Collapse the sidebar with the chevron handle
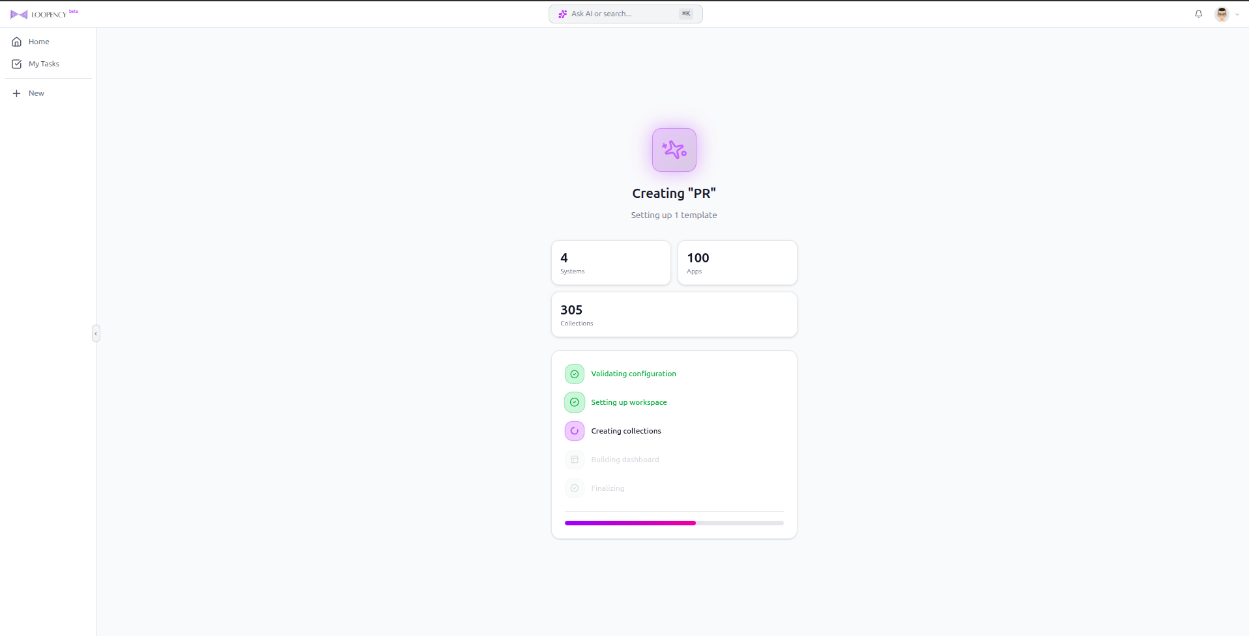This screenshot has width=1249, height=636. pos(96,333)
